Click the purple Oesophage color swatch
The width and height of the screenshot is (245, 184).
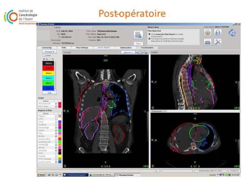[60, 127]
